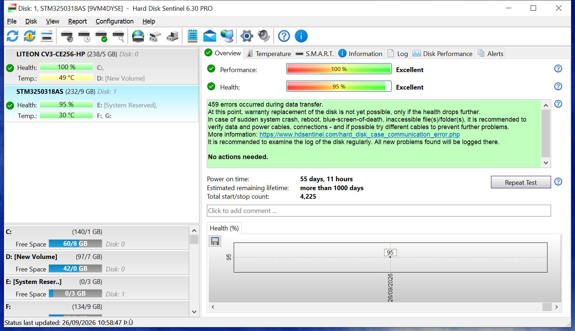The height and width of the screenshot is (331, 575).
Task: Click the help icon next to Repeat Test
Action: point(558,182)
